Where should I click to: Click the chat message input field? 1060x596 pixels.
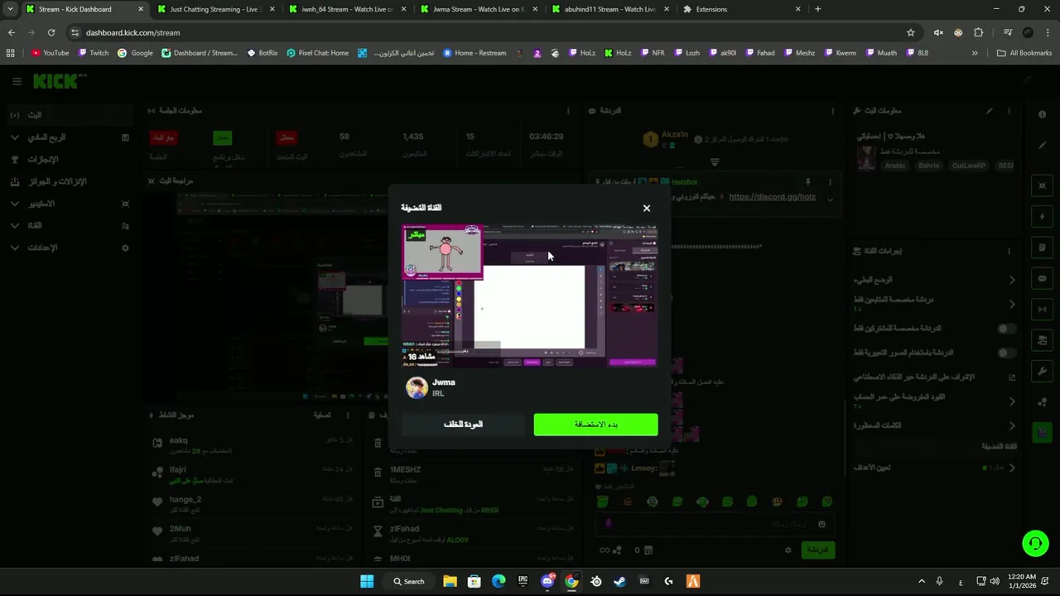(x=714, y=524)
